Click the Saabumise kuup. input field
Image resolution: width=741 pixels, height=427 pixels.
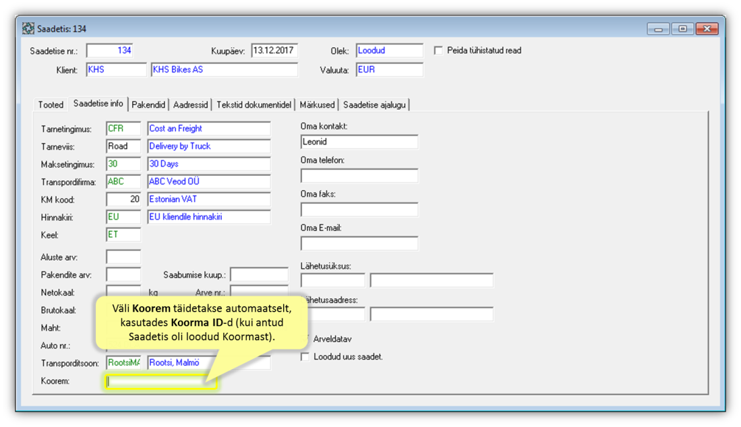[260, 275]
